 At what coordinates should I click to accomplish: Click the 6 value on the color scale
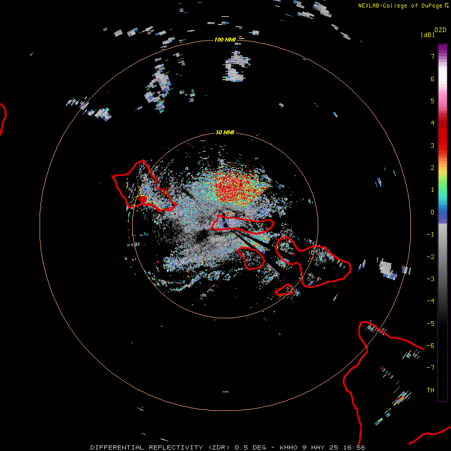432,79
